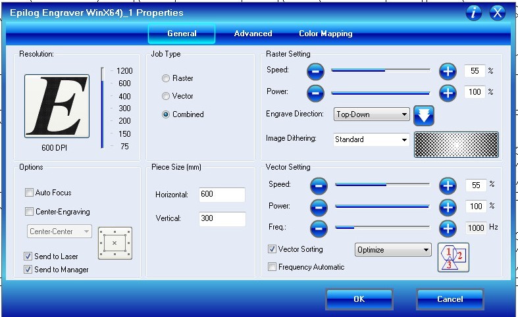Increase vector speed with plus button
518x317 pixels.
click(x=448, y=186)
